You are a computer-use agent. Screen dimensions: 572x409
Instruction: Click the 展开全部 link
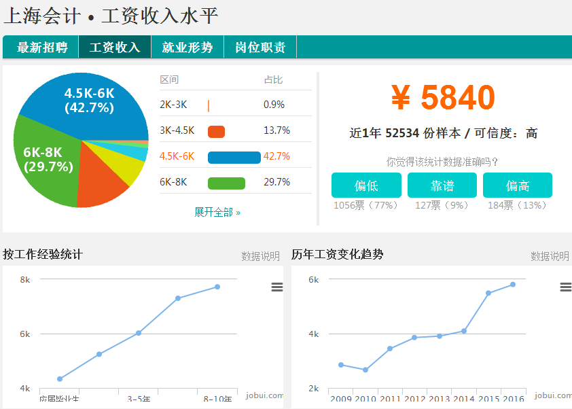coord(217,212)
